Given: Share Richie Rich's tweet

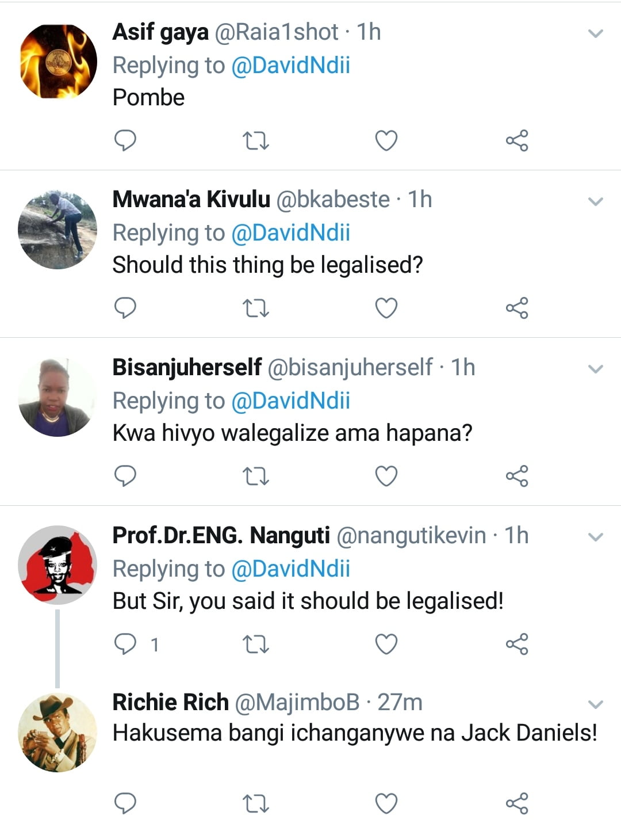Looking at the screenshot, I should [x=516, y=803].
